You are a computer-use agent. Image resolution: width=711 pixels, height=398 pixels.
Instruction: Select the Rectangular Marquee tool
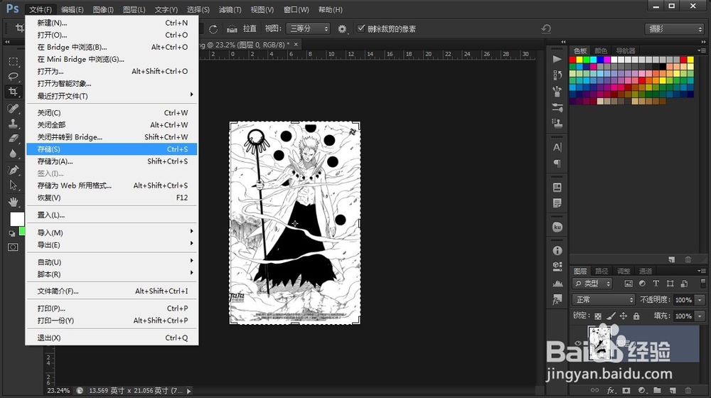coord(13,61)
